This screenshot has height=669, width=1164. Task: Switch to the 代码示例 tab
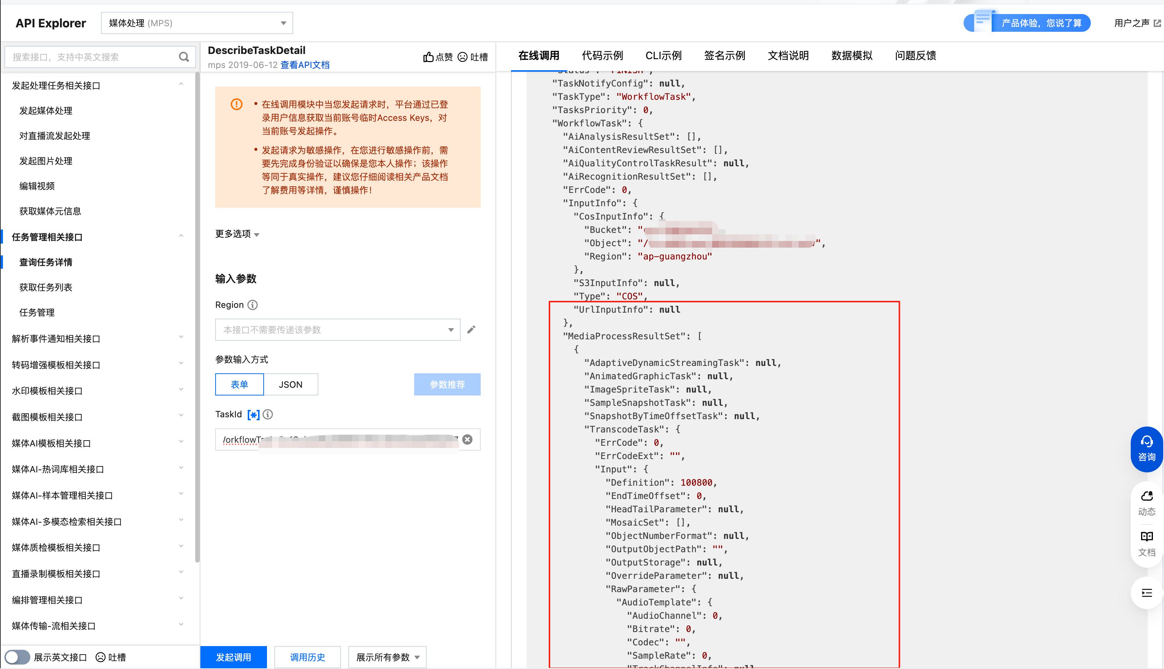tap(602, 55)
